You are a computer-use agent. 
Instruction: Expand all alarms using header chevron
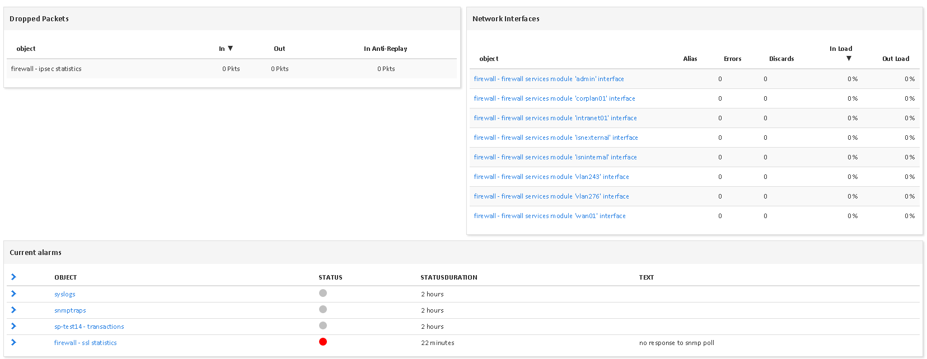tap(13, 277)
